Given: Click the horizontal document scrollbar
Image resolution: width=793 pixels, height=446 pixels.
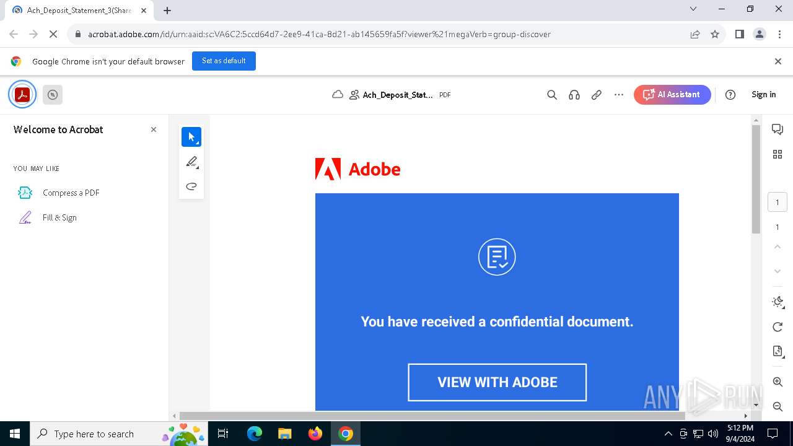Looking at the screenshot, I should click(x=432, y=416).
